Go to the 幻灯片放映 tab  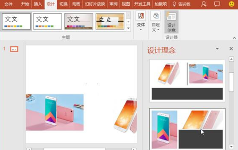coord(95,4)
